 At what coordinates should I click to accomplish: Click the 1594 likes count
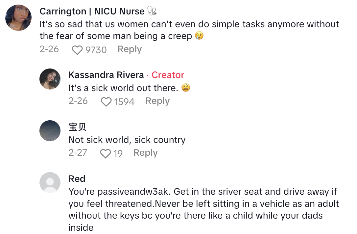(124, 102)
